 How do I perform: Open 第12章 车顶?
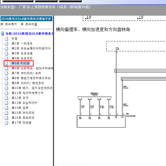[20, 98]
